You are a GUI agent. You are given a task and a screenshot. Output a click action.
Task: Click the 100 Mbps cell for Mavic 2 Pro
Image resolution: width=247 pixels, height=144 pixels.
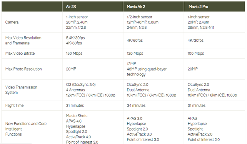[x=196, y=53]
